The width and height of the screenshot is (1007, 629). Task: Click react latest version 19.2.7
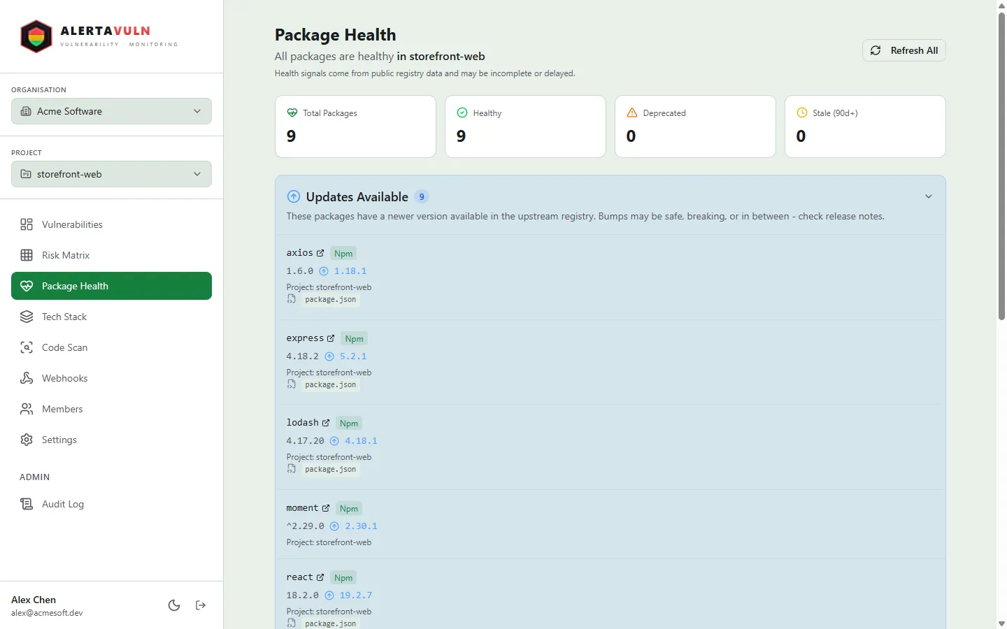[356, 595]
